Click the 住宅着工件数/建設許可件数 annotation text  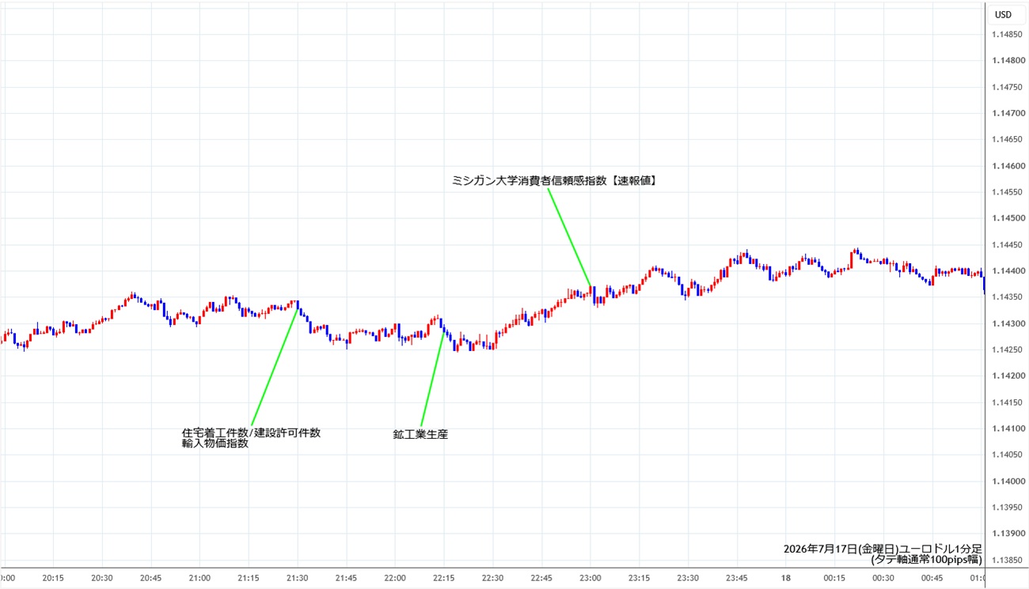point(251,432)
